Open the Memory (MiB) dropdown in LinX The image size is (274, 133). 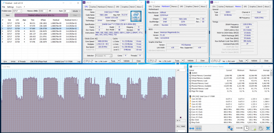(x=46, y=11)
